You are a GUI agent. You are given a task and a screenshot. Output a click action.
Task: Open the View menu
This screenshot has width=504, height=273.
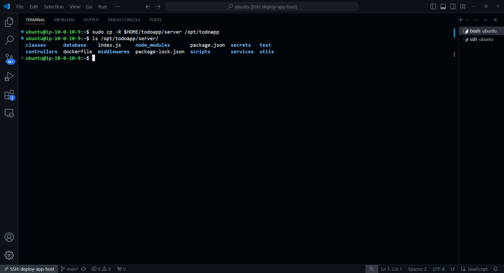[x=75, y=7]
